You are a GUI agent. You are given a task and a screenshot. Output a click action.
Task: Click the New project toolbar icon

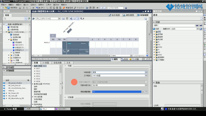(x=2, y=8)
